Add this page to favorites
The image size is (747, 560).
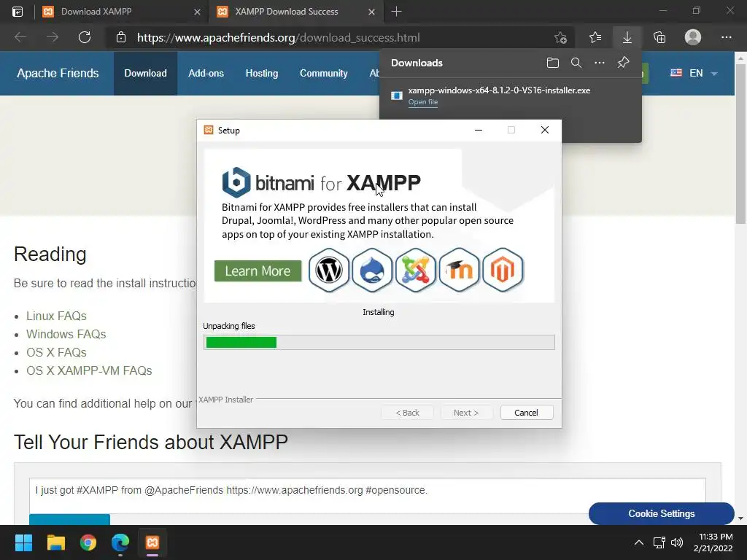click(561, 37)
